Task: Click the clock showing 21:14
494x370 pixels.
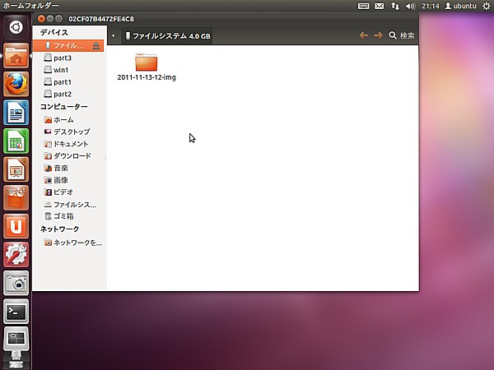Action: point(431,6)
